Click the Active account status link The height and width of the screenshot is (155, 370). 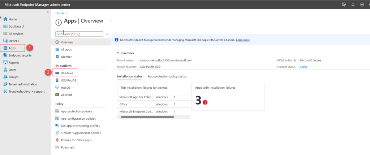[304, 67]
